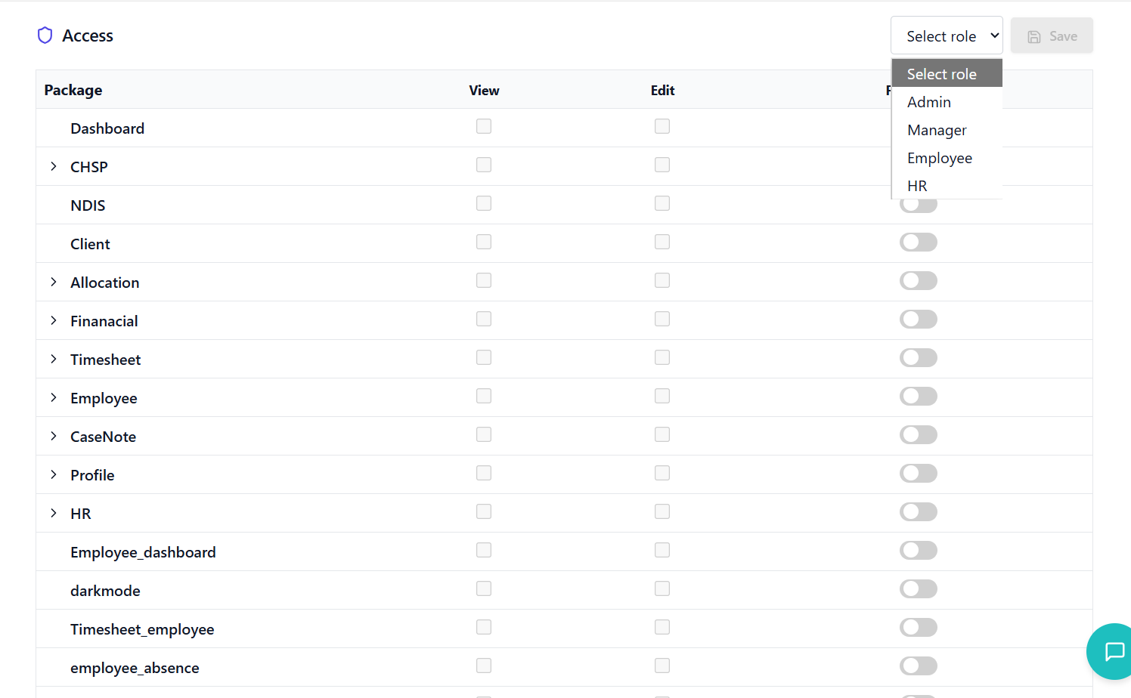
Task: Tick the View checkbox for Client
Action: click(x=484, y=242)
